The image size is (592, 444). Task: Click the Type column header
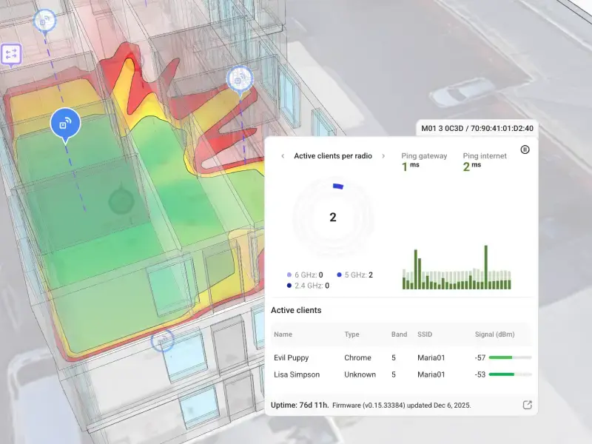tap(352, 334)
